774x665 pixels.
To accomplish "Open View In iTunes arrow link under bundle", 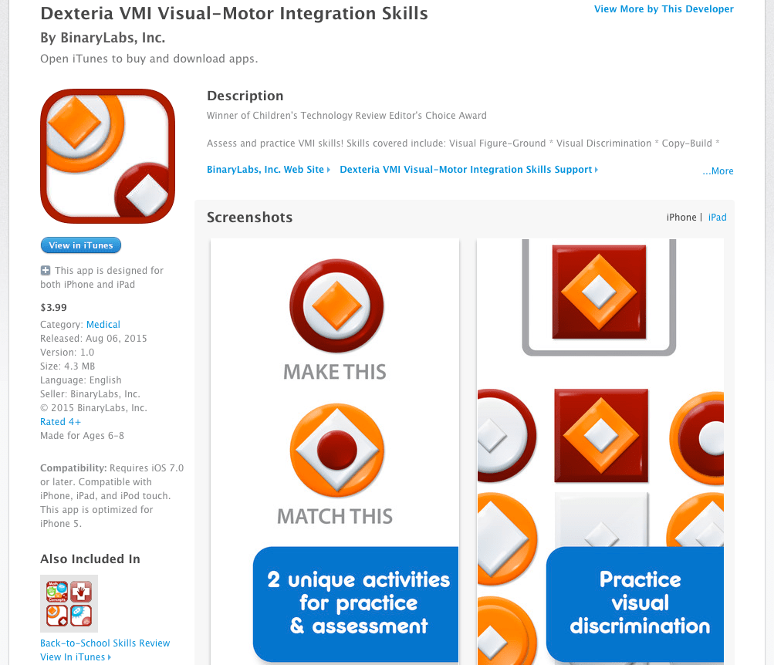I will [75, 657].
